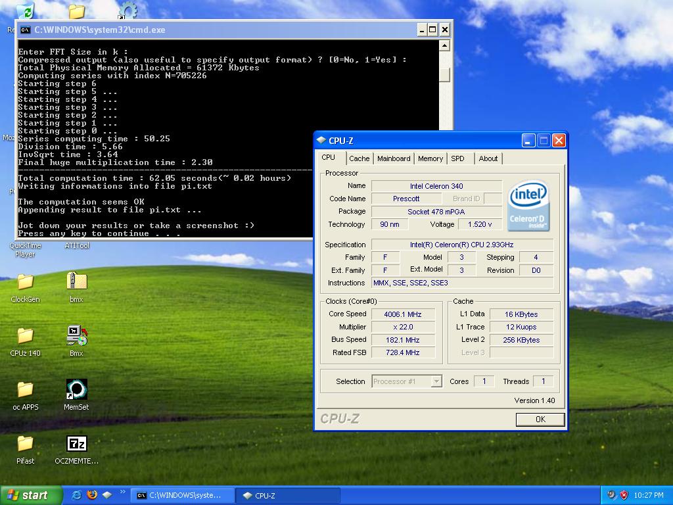This screenshot has width=673, height=505.
Task: Click OK button in CPU-Z
Action: click(540, 419)
